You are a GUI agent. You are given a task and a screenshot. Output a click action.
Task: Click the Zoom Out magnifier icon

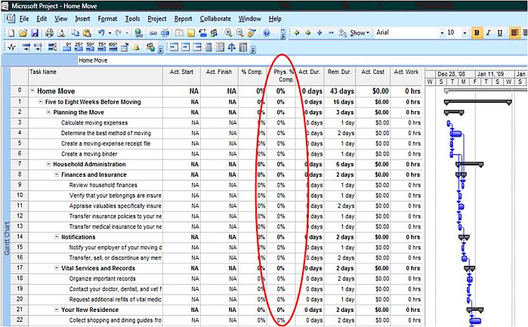240,33
